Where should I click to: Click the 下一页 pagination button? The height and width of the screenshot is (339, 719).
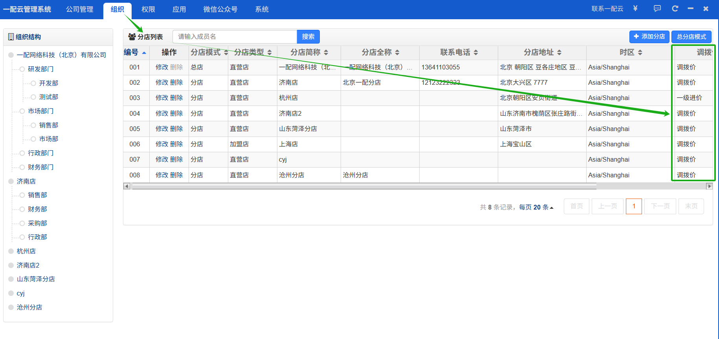click(x=660, y=206)
